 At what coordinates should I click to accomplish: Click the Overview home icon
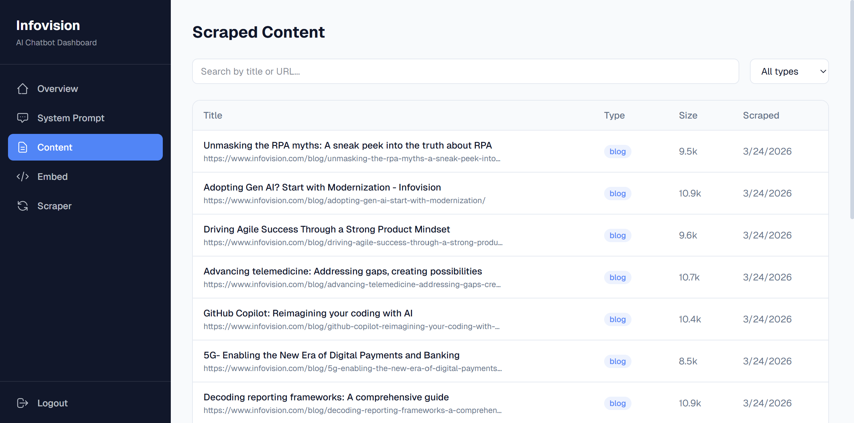pos(23,89)
